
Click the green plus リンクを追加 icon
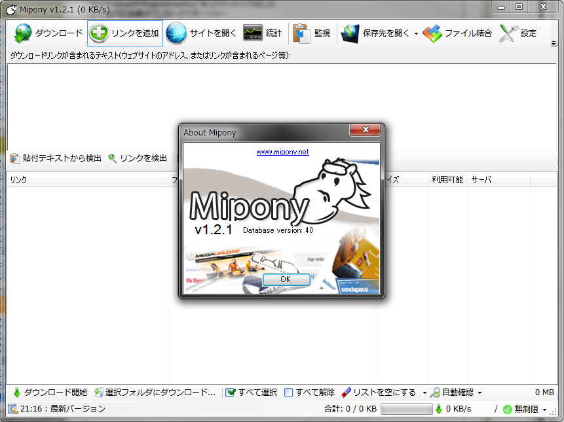point(99,33)
